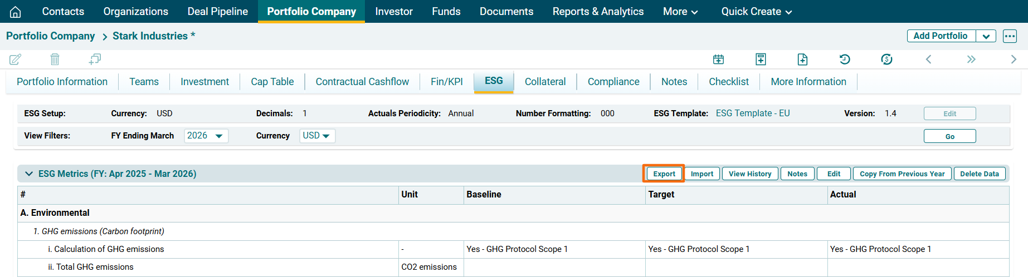
Task: Collapse the ESG Metrics section
Action: click(29, 174)
